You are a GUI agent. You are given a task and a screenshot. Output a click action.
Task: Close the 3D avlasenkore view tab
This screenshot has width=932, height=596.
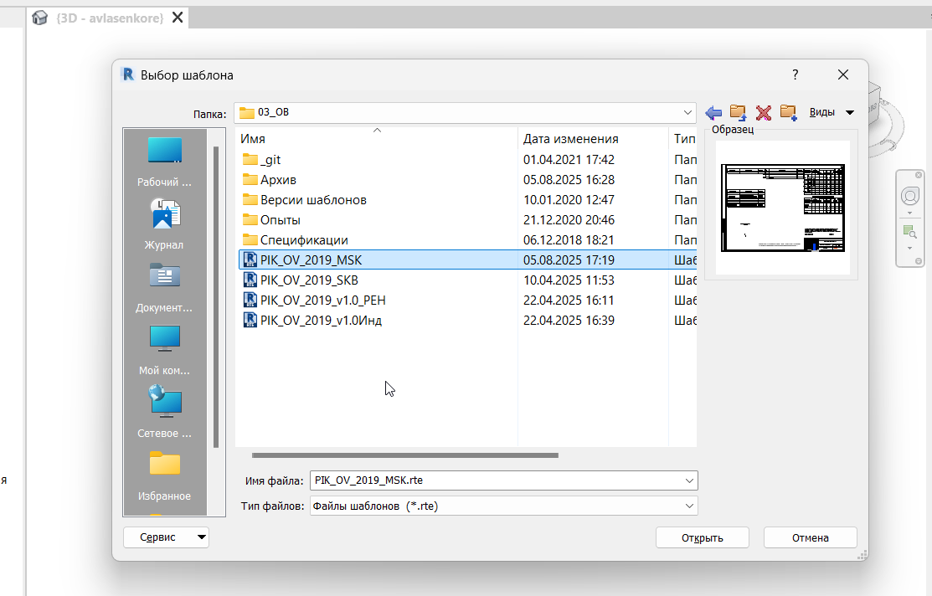(178, 18)
